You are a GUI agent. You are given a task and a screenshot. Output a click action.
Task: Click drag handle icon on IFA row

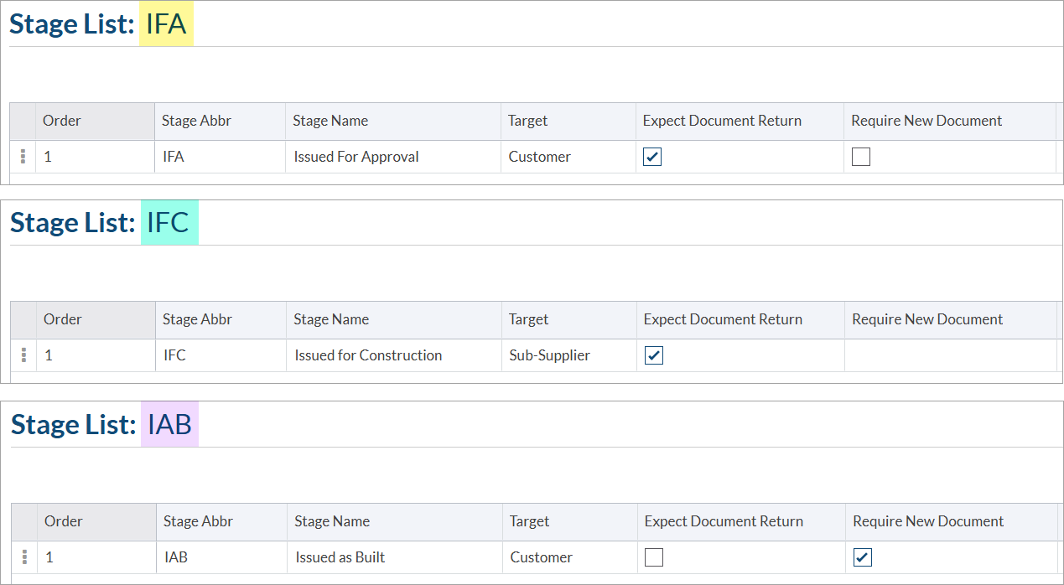23,157
